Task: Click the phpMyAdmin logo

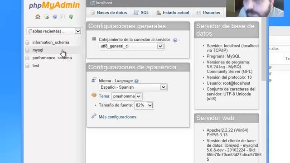Action: tap(54, 5)
